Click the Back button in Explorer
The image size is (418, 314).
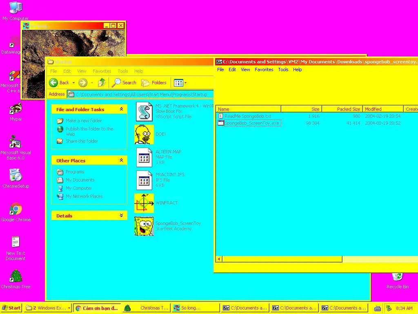tap(60, 83)
